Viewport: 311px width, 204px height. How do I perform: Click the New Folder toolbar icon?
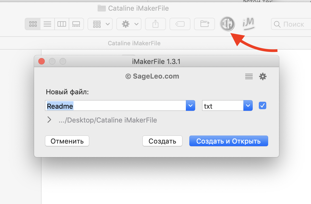click(204, 24)
